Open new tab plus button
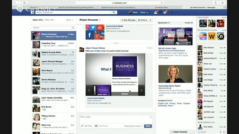Screen dimensions: 239x134 (x=225, y=7)
